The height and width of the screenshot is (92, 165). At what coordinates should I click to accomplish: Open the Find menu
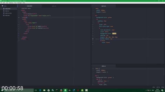click(15, 3)
